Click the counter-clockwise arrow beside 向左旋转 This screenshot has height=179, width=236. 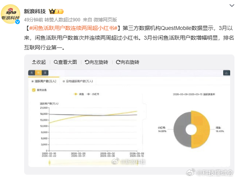[x=87, y=62]
